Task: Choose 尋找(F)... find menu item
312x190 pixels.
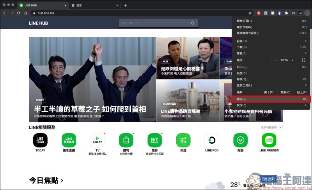Action: tap(271, 79)
